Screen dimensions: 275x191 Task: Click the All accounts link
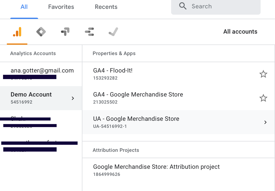tap(240, 32)
